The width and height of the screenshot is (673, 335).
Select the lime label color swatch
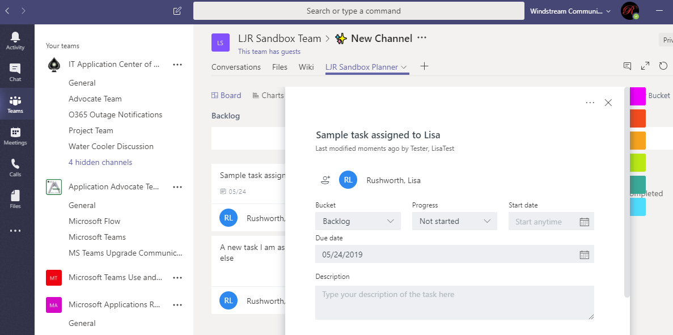coord(638,163)
